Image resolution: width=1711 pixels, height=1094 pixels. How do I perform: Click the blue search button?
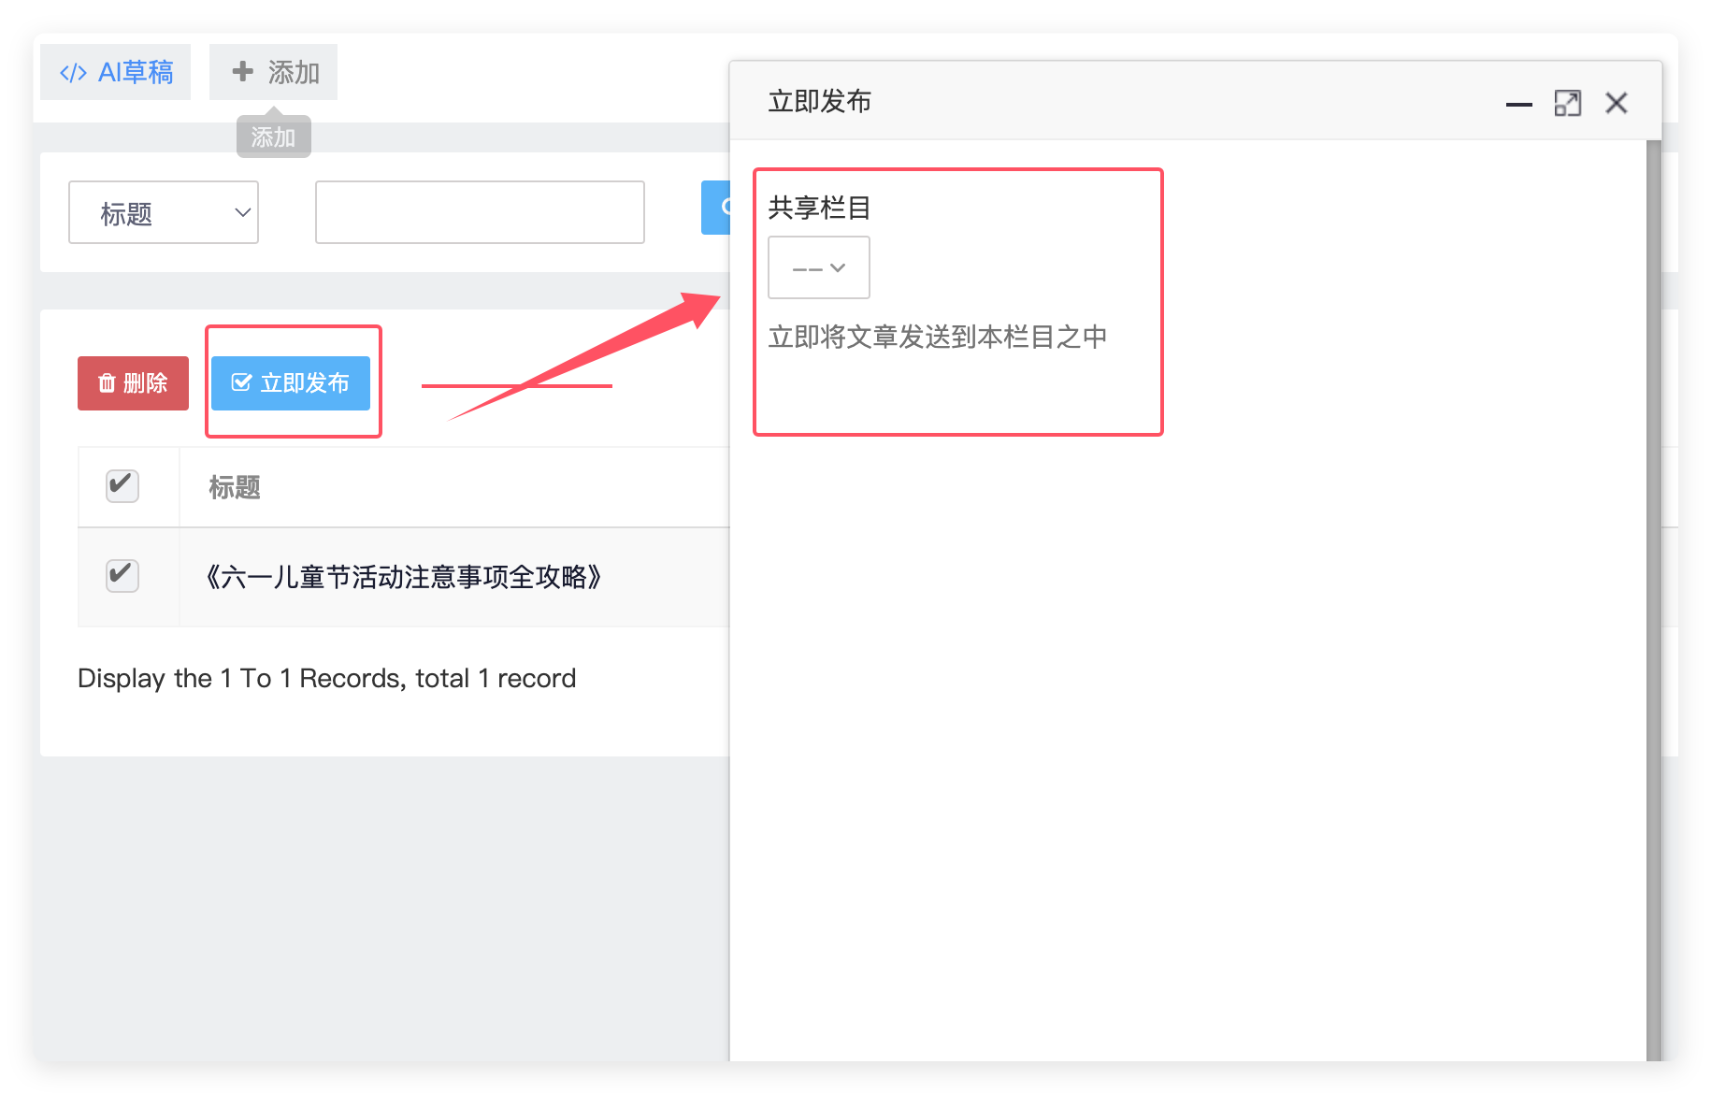pos(715,208)
